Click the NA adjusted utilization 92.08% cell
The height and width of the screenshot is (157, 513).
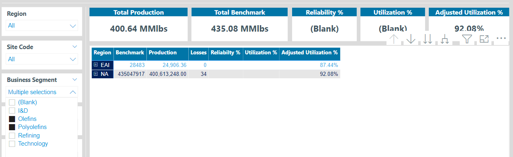click(310, 74)
